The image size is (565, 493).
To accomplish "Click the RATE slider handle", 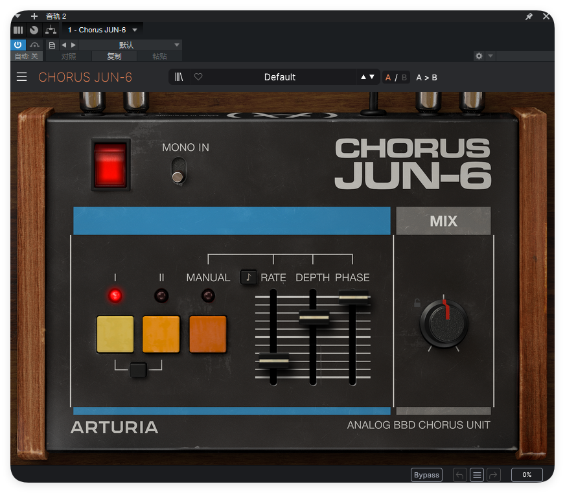I will (273, 360).
